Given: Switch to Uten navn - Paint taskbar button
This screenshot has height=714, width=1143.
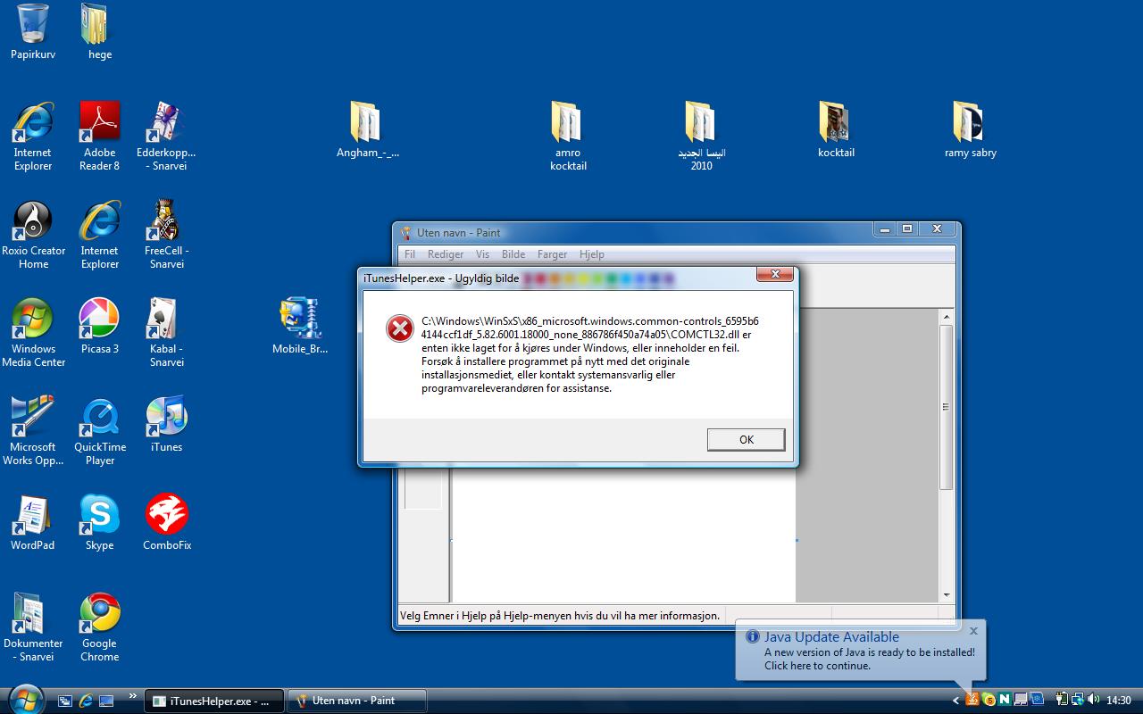Looking at the screenshot, I should pos(356,701).
